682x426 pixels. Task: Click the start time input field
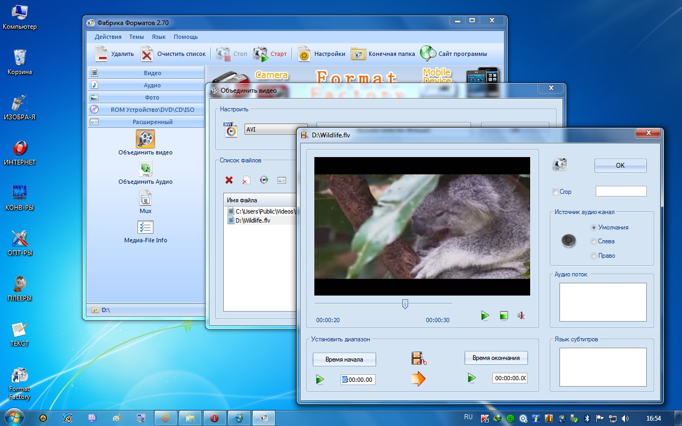[x=358, y=380]
